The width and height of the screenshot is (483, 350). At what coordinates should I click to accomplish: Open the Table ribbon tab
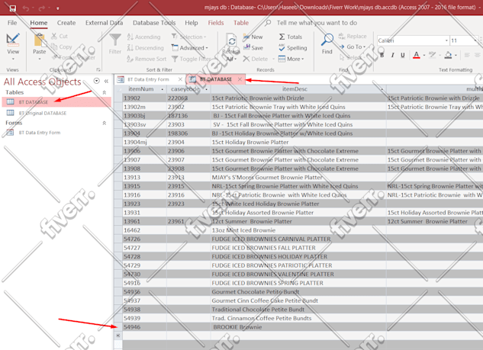click(x=241, y=23)
